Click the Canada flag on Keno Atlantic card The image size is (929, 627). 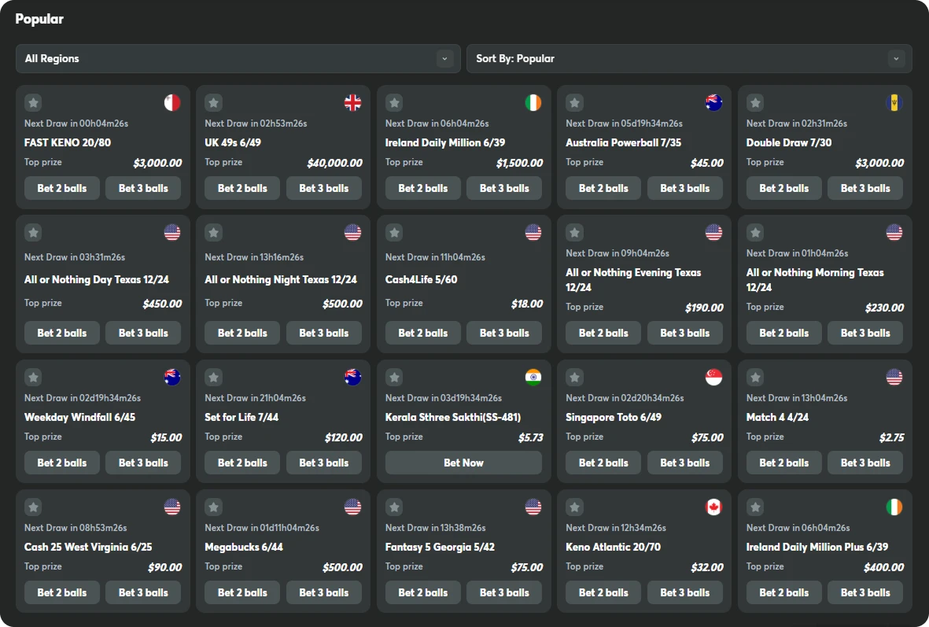(713, 507)
